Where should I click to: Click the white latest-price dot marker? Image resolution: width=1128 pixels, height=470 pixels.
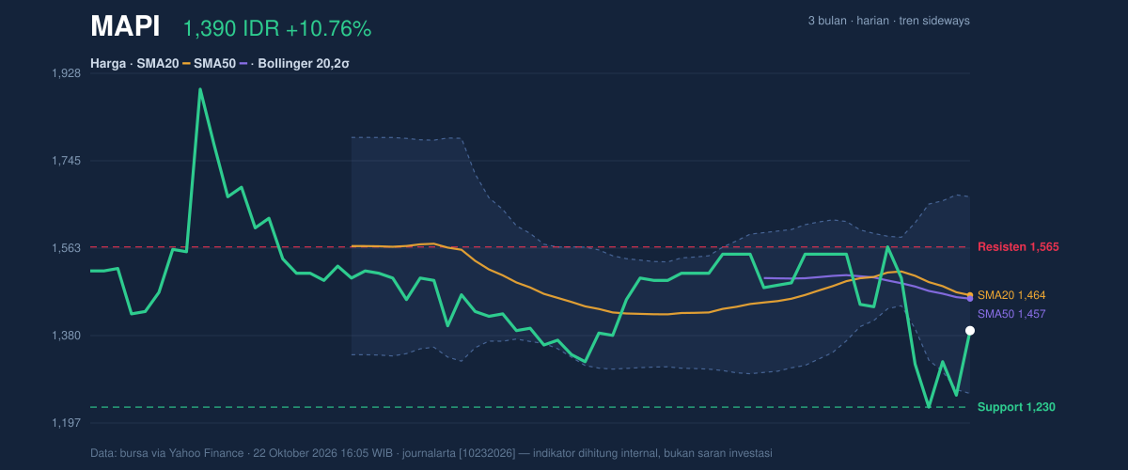[x=970, y=331]
